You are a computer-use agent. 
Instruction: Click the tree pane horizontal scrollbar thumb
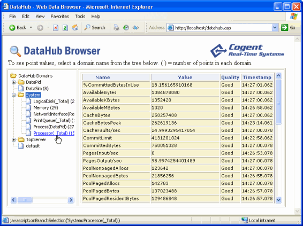[x=25, y=200]
